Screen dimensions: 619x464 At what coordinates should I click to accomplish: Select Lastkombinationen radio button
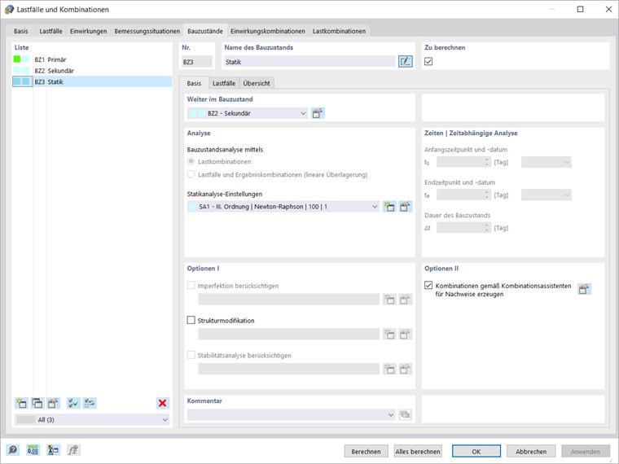click(x=191, y=161)
